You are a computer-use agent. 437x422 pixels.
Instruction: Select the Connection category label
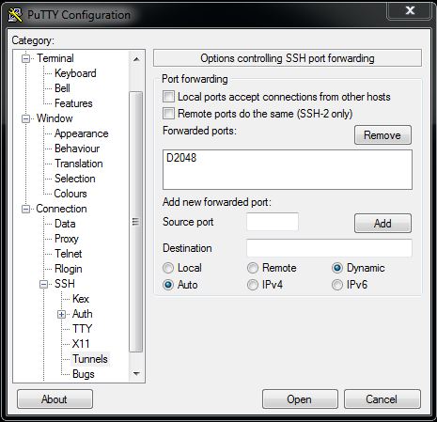point(61,209)
